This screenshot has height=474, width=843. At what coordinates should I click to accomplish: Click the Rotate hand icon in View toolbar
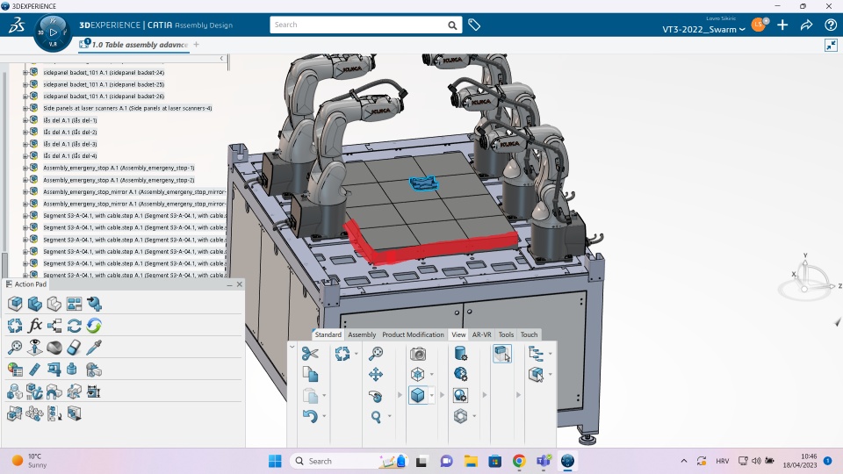376,396
